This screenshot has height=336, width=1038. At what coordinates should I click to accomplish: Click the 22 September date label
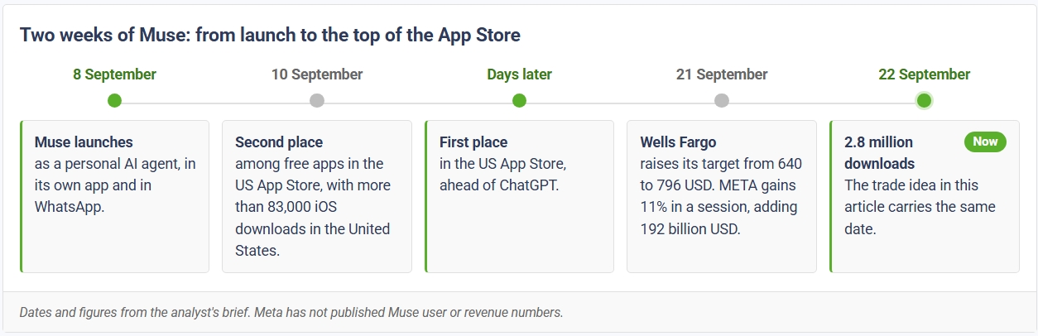click(925, 74)
